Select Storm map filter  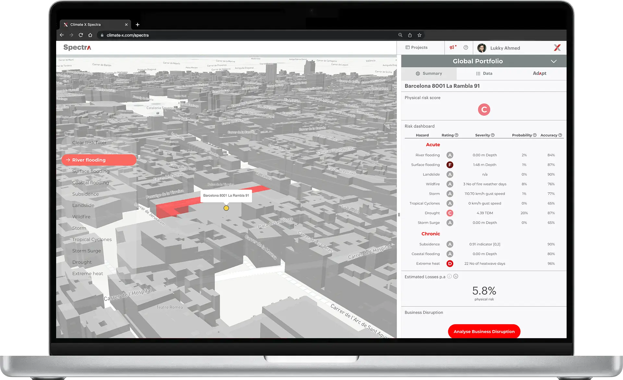coord(79,228)
